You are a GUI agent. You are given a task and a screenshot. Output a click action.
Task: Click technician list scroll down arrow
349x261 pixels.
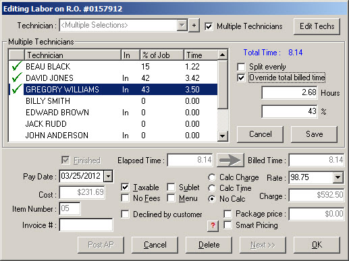point(223,136)
